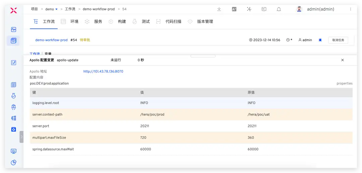Click 项目 in the breadcrumb
The image size is (362, 173).
(x=35, y=9)
